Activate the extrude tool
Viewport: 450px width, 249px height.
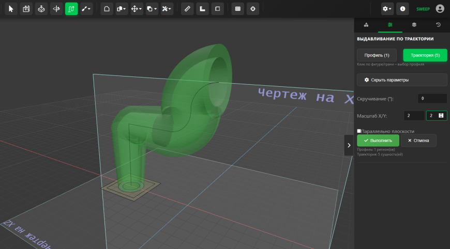[41, 9]
